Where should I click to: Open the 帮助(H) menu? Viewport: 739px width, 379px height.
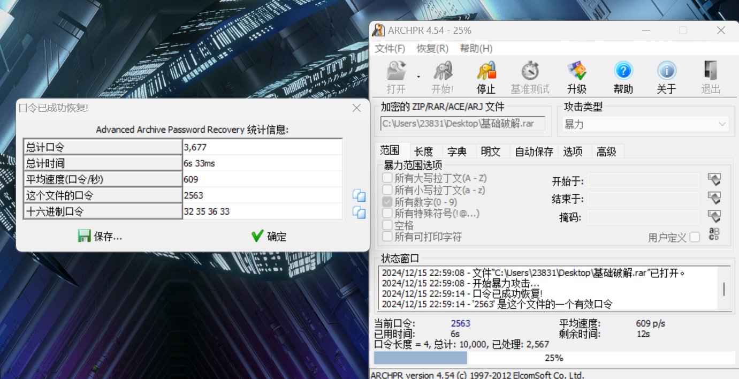tap(476, 49)
